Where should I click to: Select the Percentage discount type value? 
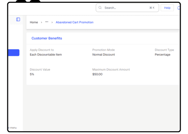point(163,54)
